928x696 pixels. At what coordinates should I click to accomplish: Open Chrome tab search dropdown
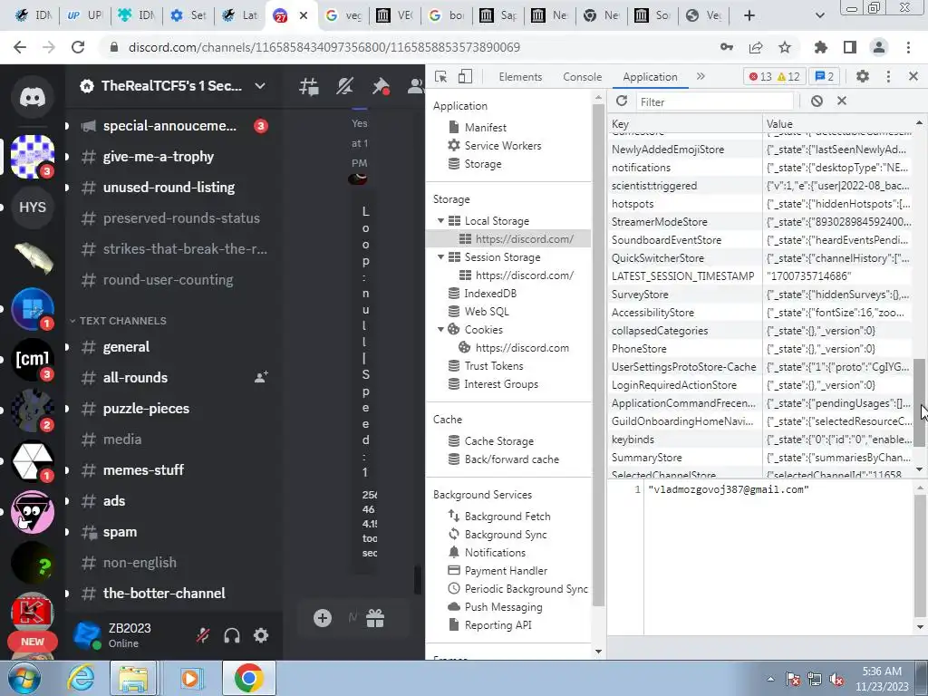point(819,15)
